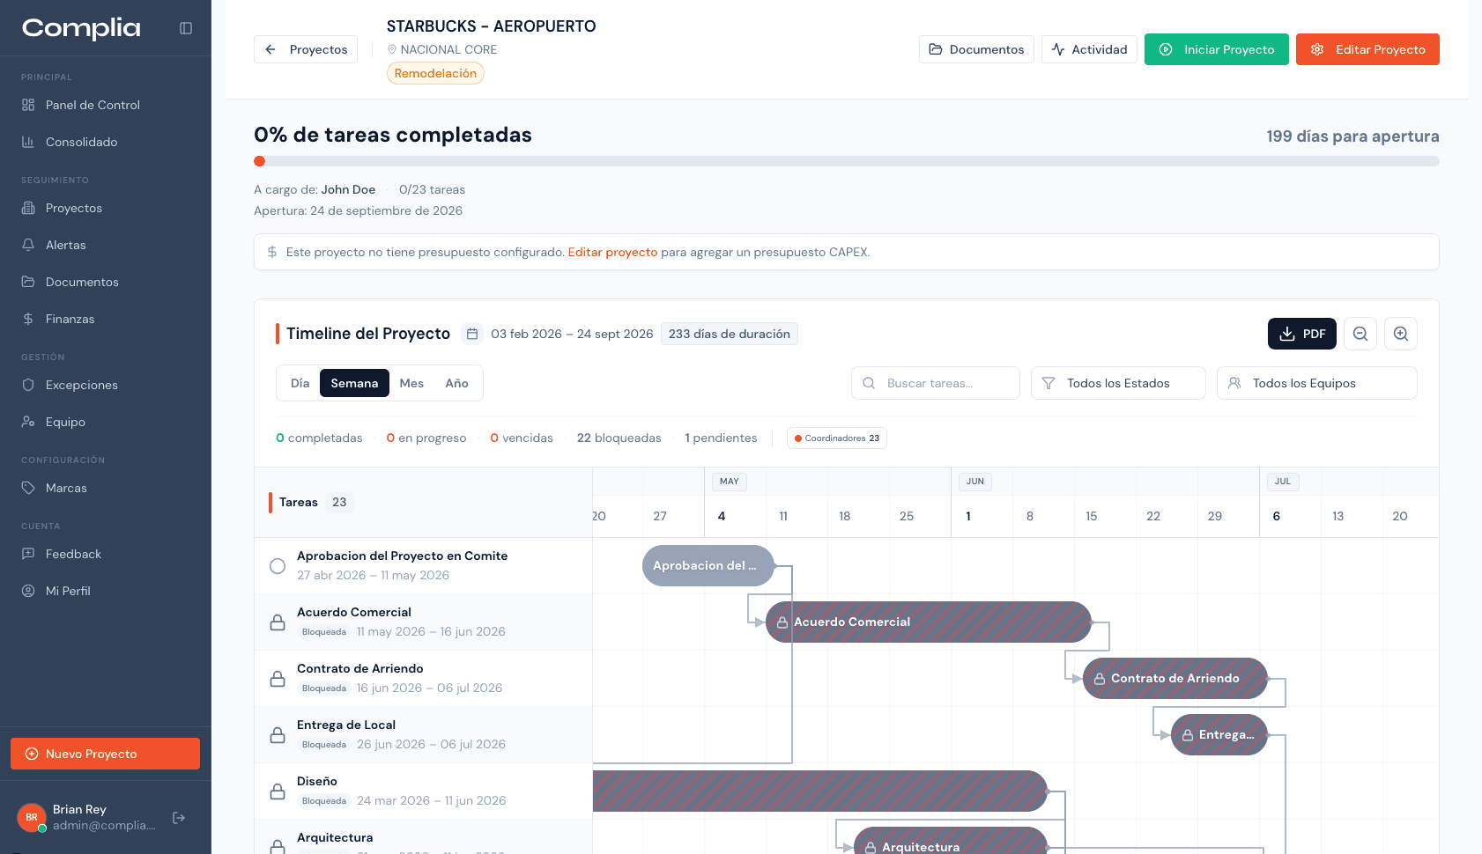1482x854 pixels.
Task: Zoom in on the project timeline
Action: point(1401,334)
